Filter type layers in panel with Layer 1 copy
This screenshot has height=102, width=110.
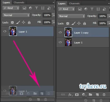[92, 9]
